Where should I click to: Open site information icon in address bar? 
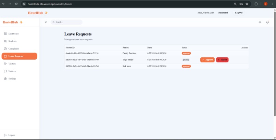(24, 4)
